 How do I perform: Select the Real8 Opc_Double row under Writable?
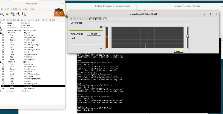click(33, 88)
